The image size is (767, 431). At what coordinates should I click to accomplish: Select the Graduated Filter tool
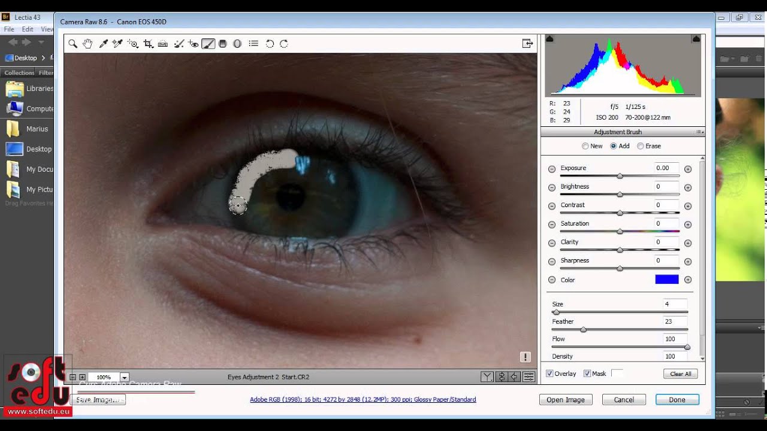223,44
